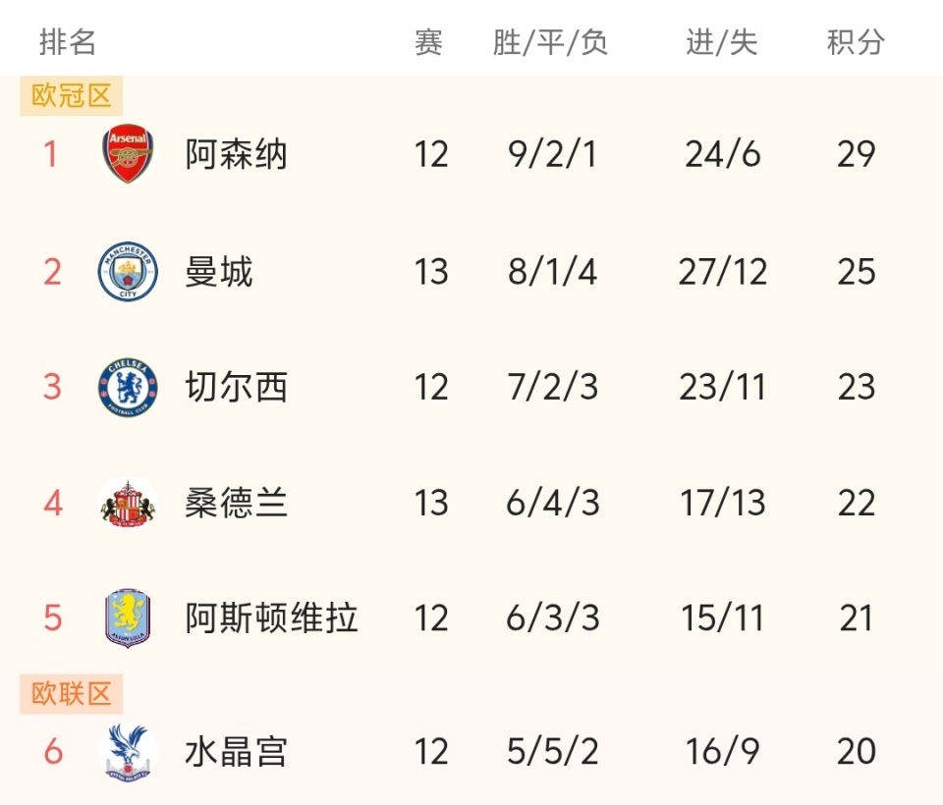Open team page for 曼城
943x805 pixels.
tap(219, 272)
